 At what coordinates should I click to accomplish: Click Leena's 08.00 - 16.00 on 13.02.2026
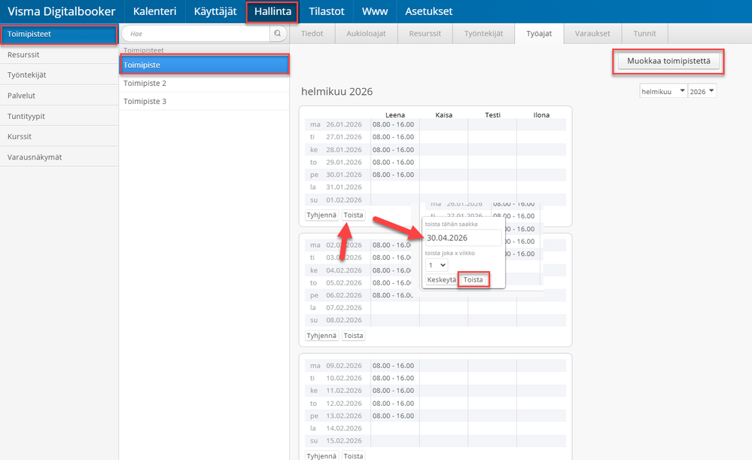pos(393,416)
